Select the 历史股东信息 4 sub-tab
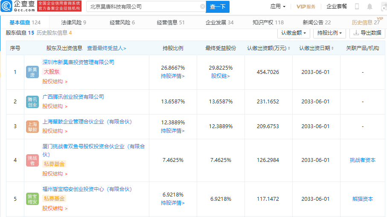Viewport: 387px width, 217px height. (54, 32)
